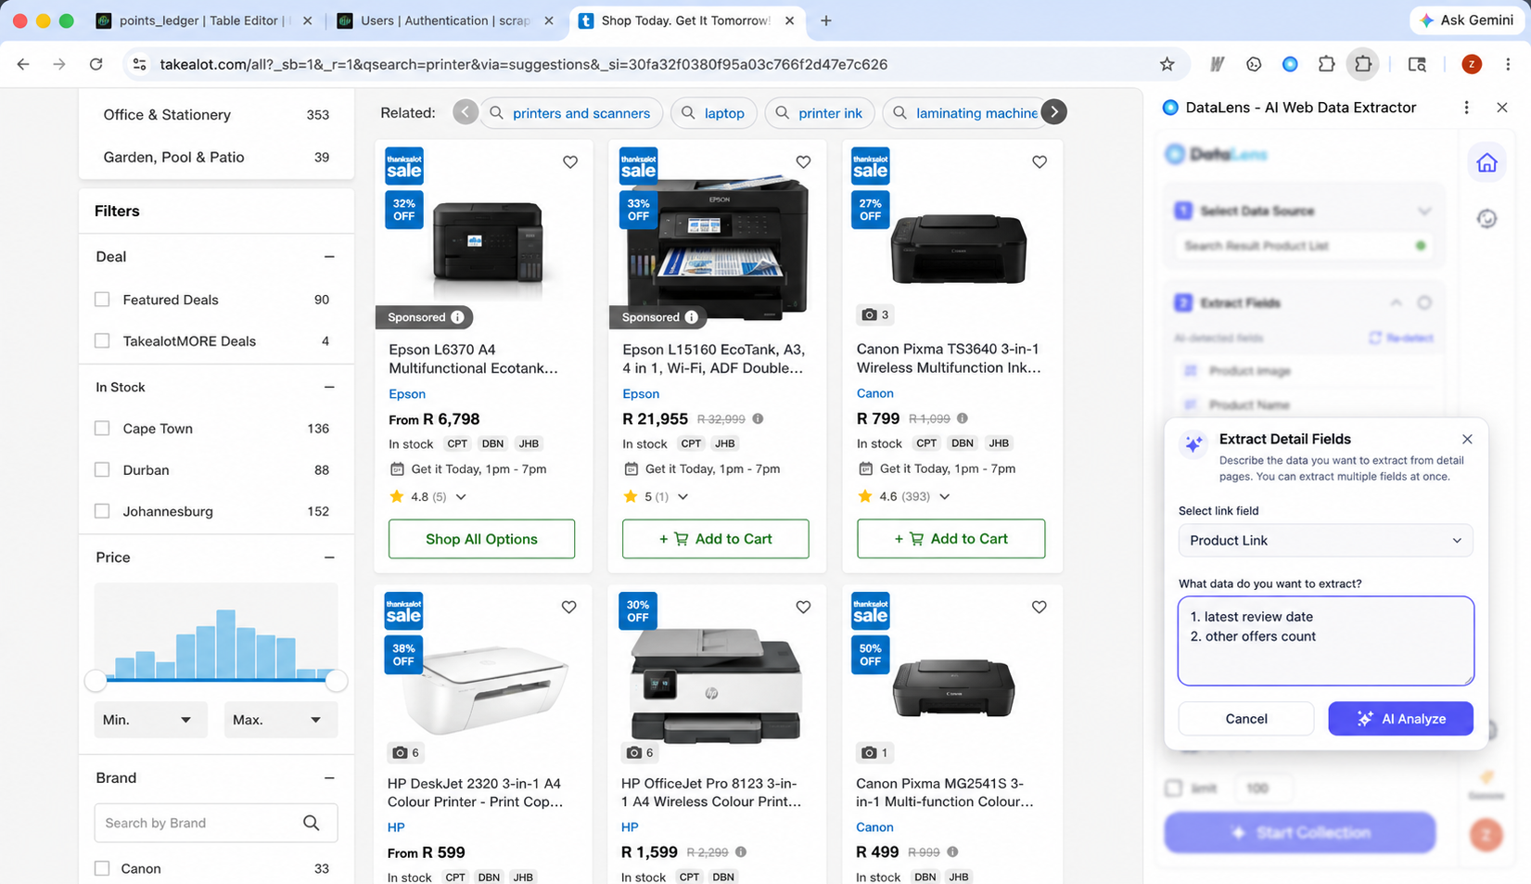Add HP DeskJet 2320 to wishlist heart
Screen dimensions: 1531x884
(x=569, y=608)
